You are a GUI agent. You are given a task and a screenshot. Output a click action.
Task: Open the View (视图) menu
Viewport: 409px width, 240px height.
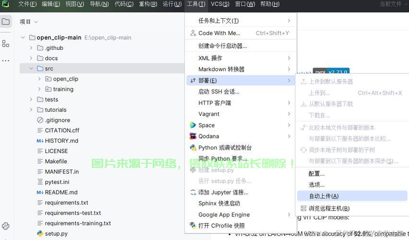click(x=75, y=4)
